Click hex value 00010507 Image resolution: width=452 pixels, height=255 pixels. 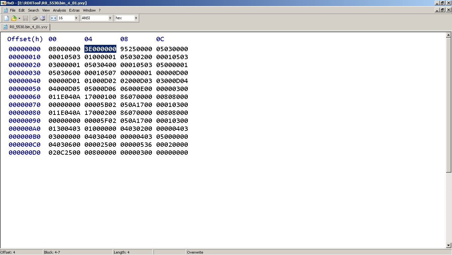coord(100,73)
